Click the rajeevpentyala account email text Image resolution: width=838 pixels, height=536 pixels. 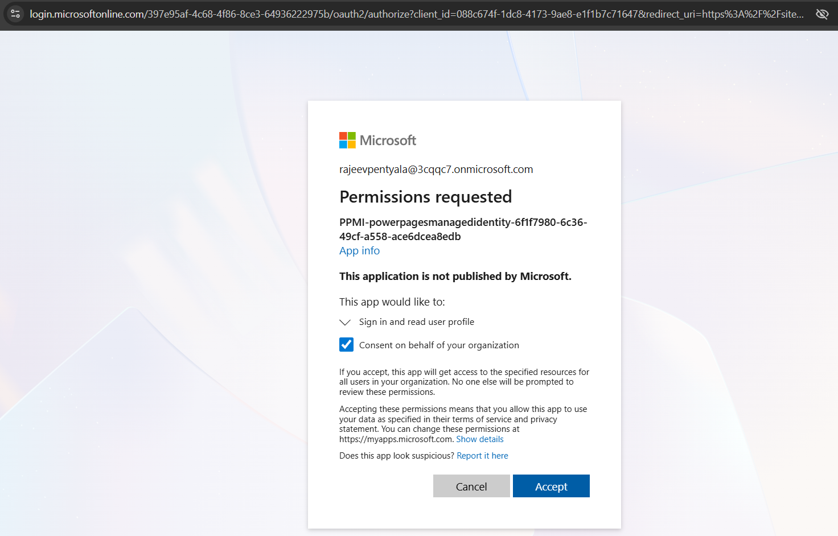coord(436,169)
